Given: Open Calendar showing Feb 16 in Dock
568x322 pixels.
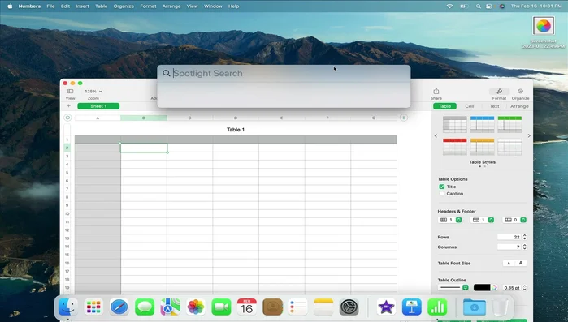Looking at the screenshot, I should (247, 307).
